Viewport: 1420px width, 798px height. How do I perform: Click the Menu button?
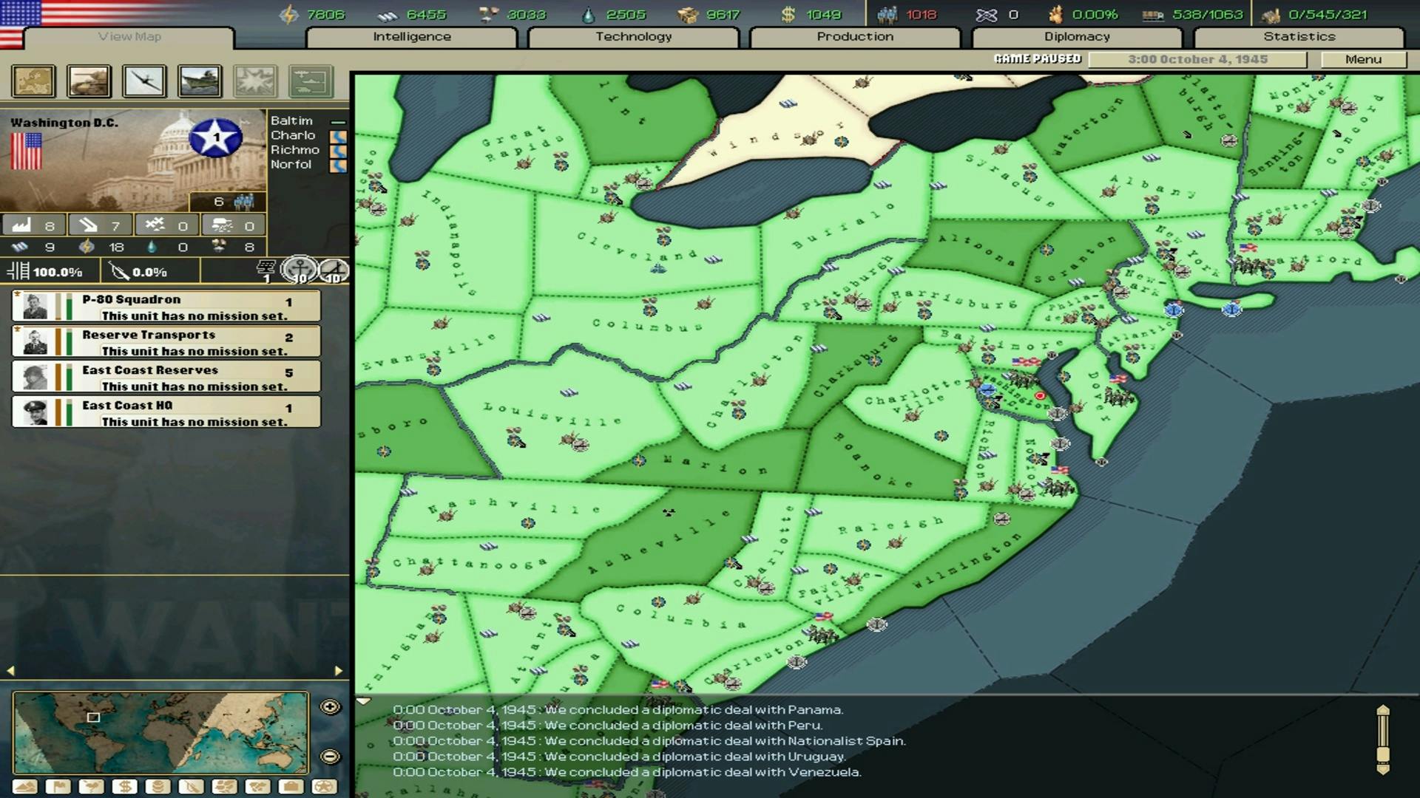point(1363,59)
